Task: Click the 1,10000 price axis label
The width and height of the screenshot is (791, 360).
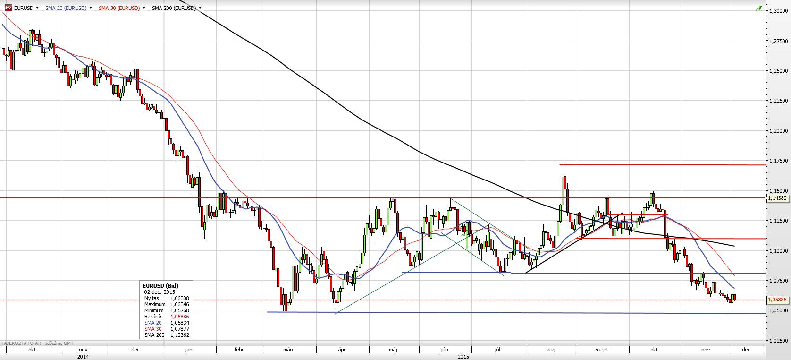Action: click(778, 251)
